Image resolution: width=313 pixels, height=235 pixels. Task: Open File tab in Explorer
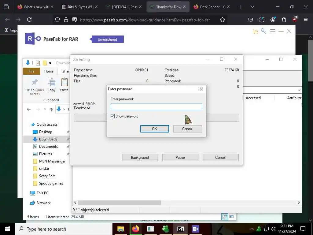(x=31, y=71)
